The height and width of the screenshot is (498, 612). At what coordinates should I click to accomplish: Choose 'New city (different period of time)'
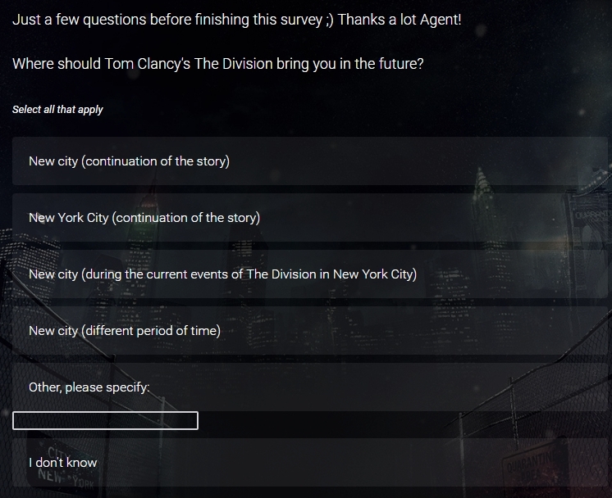(x=310, y=330)
